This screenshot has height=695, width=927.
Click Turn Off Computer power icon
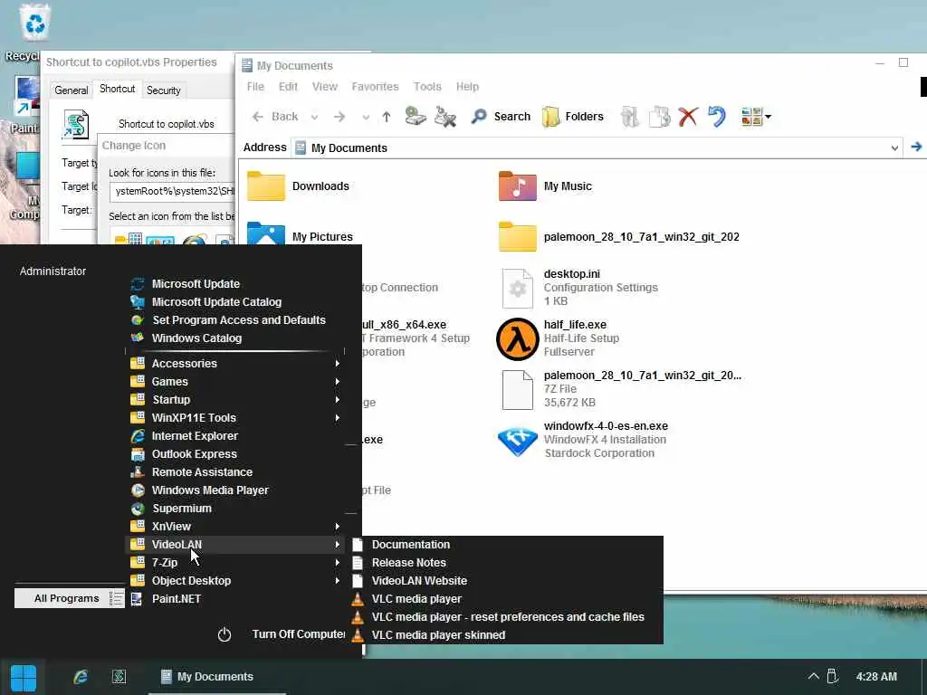pyautogui.click(x=225, y=634)
